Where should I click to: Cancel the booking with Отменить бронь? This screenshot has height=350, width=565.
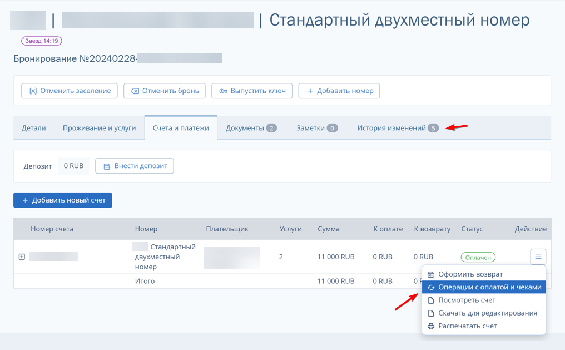point(164,91)
